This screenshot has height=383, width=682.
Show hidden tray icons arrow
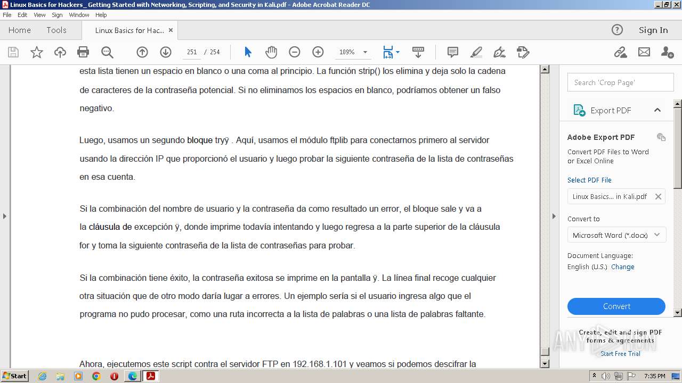pos(594,376)
